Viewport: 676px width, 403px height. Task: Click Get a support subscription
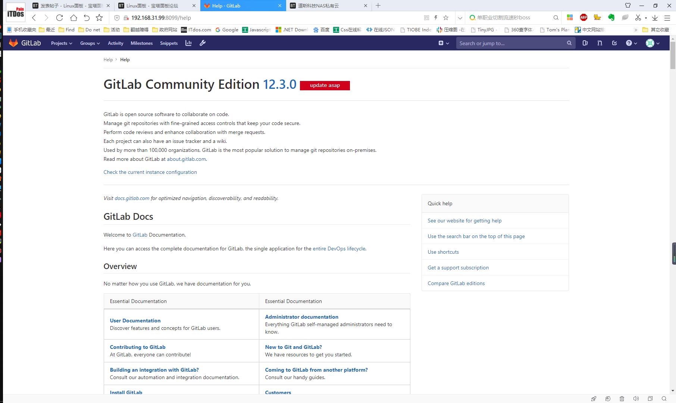click(458, 268)
